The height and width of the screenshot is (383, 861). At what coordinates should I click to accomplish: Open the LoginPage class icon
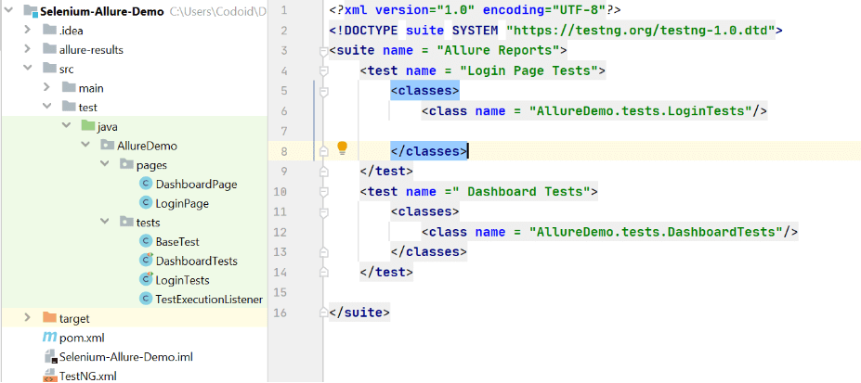(x=146, y=203)
